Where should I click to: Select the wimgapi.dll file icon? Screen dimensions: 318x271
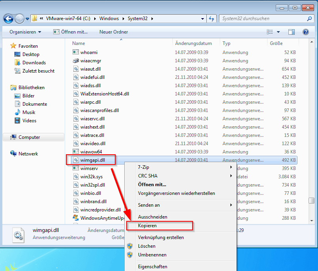(x=76, y=160)
